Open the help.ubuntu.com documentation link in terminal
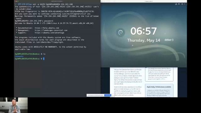This screenshot has height=113, width=201. (47, 28)
